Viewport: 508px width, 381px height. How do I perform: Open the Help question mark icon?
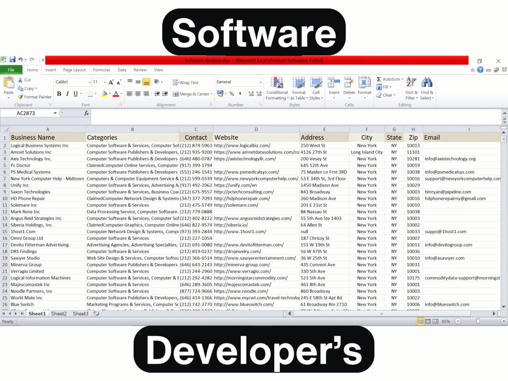[x=480, y=70]
